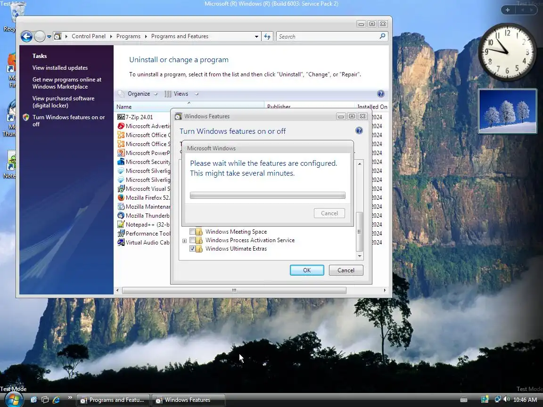Image resolution: width=543 pixels, height=407 pixels.
Task: Select the Windows Meeting Space folder icon
Action: point(199,232)
